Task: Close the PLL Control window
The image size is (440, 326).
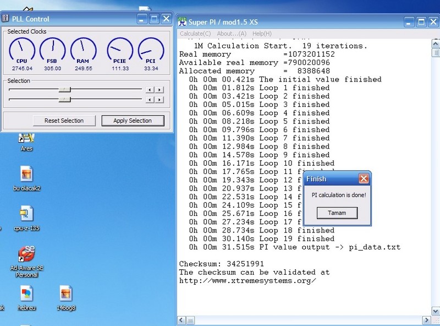Action: tap(166, 19)
